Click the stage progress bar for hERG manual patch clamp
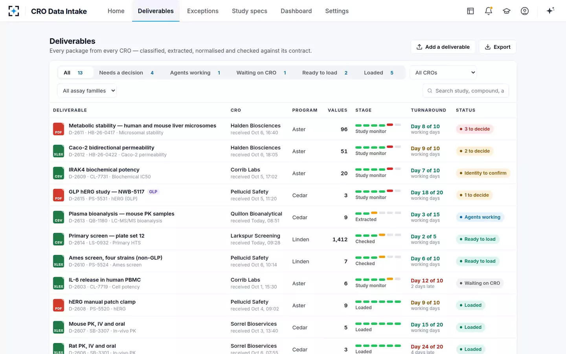 [378, 302]
